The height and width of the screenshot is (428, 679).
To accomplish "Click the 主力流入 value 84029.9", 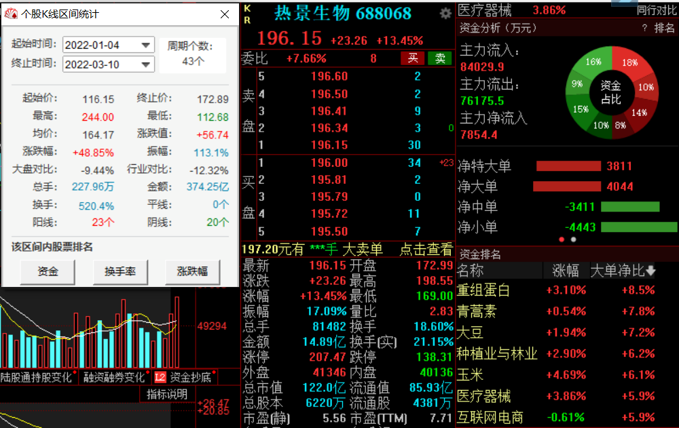I will (482, 67).
